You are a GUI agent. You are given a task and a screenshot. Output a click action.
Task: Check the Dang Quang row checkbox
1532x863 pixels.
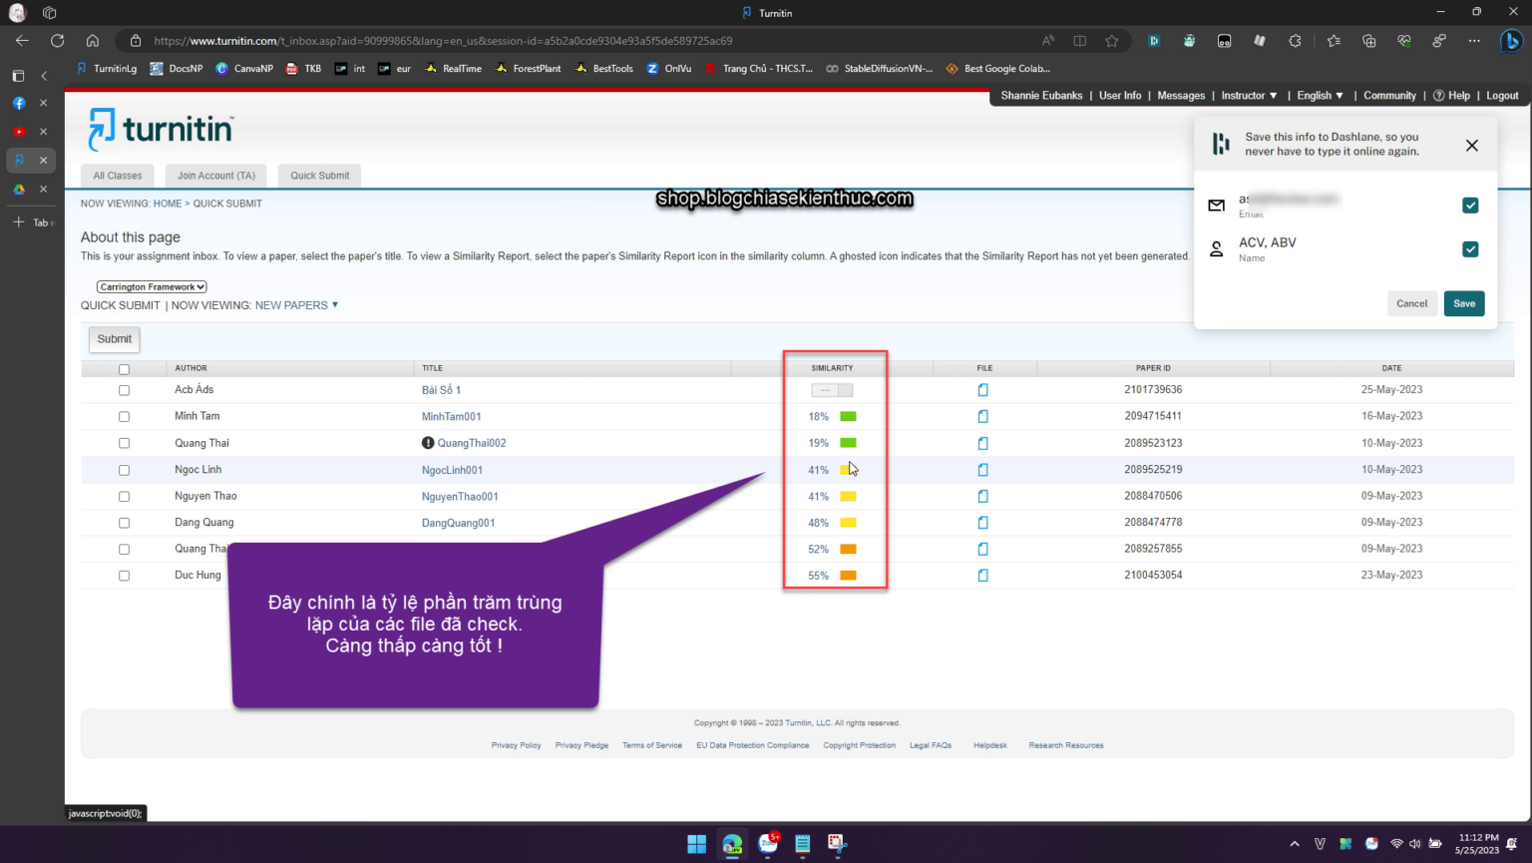tap(124, 523)
